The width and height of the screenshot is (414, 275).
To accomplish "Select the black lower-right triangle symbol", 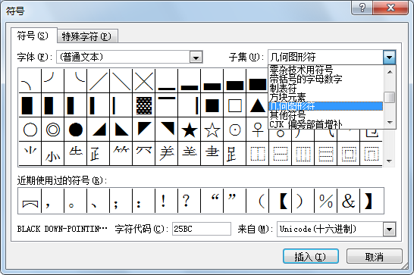I will coord(99,130).
